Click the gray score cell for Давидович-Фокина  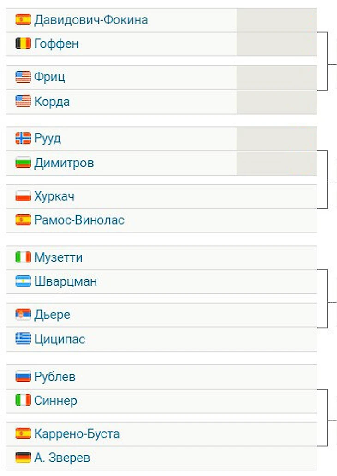point(277,20)
